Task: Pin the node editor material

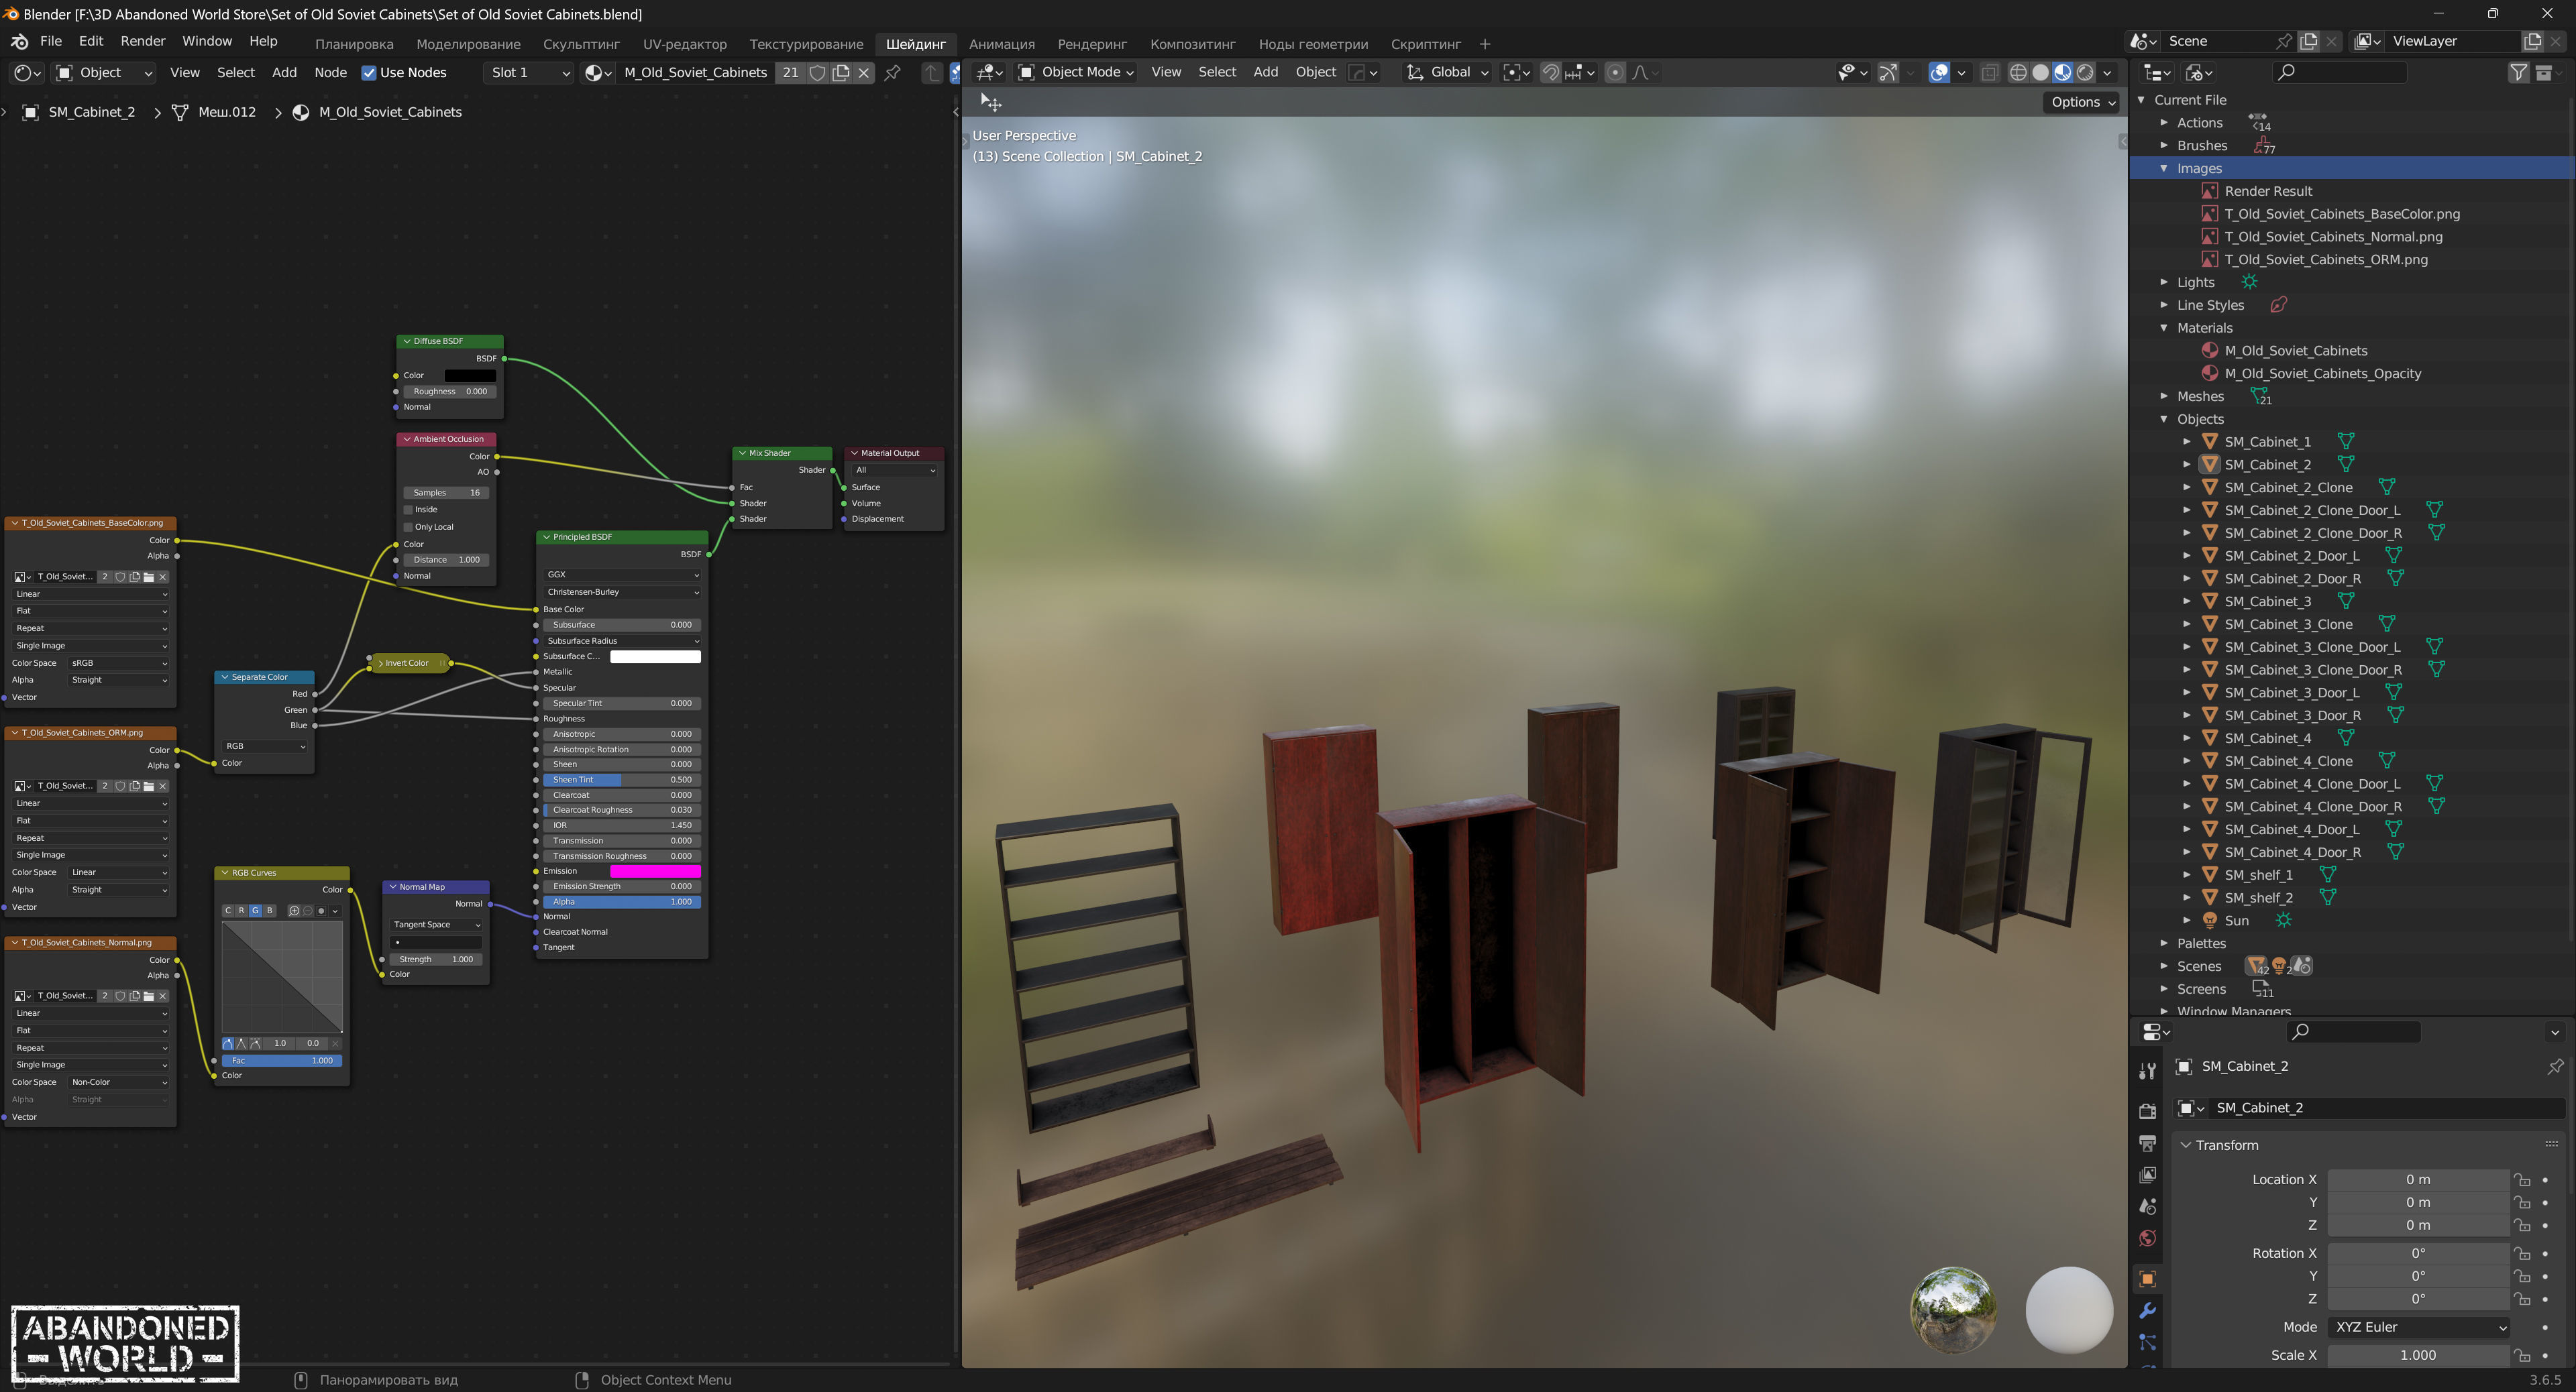Action: (x=892, y=72)
